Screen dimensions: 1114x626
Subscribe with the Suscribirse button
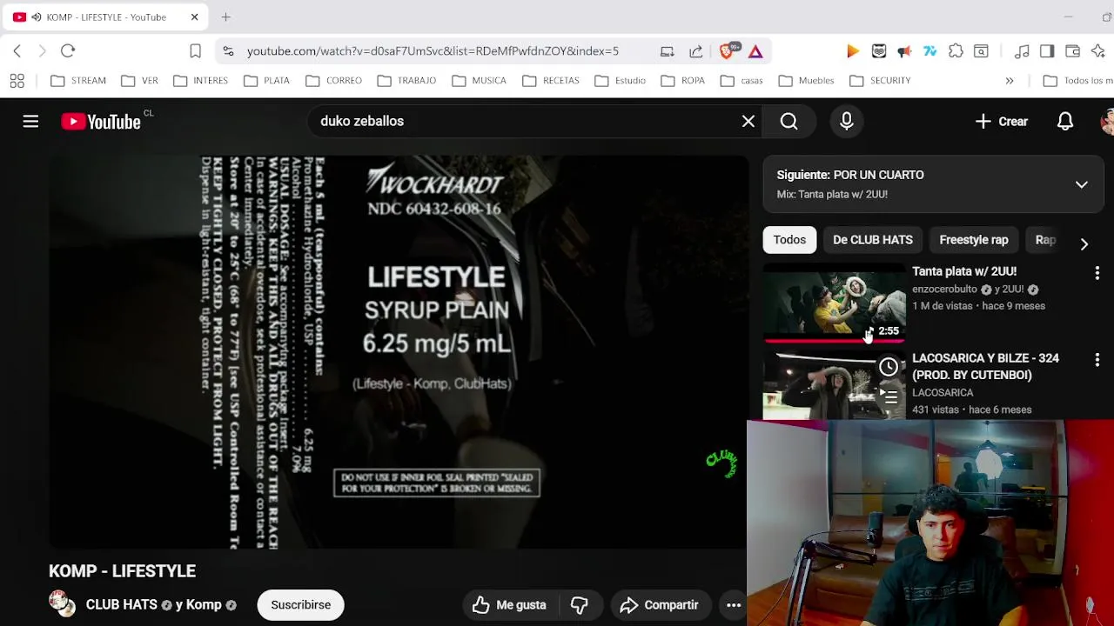(x=300, y=605)
